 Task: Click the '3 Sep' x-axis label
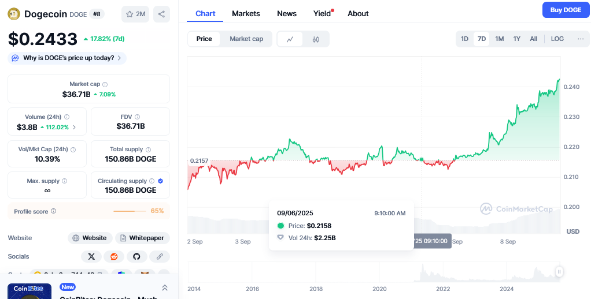coord(243,241)
